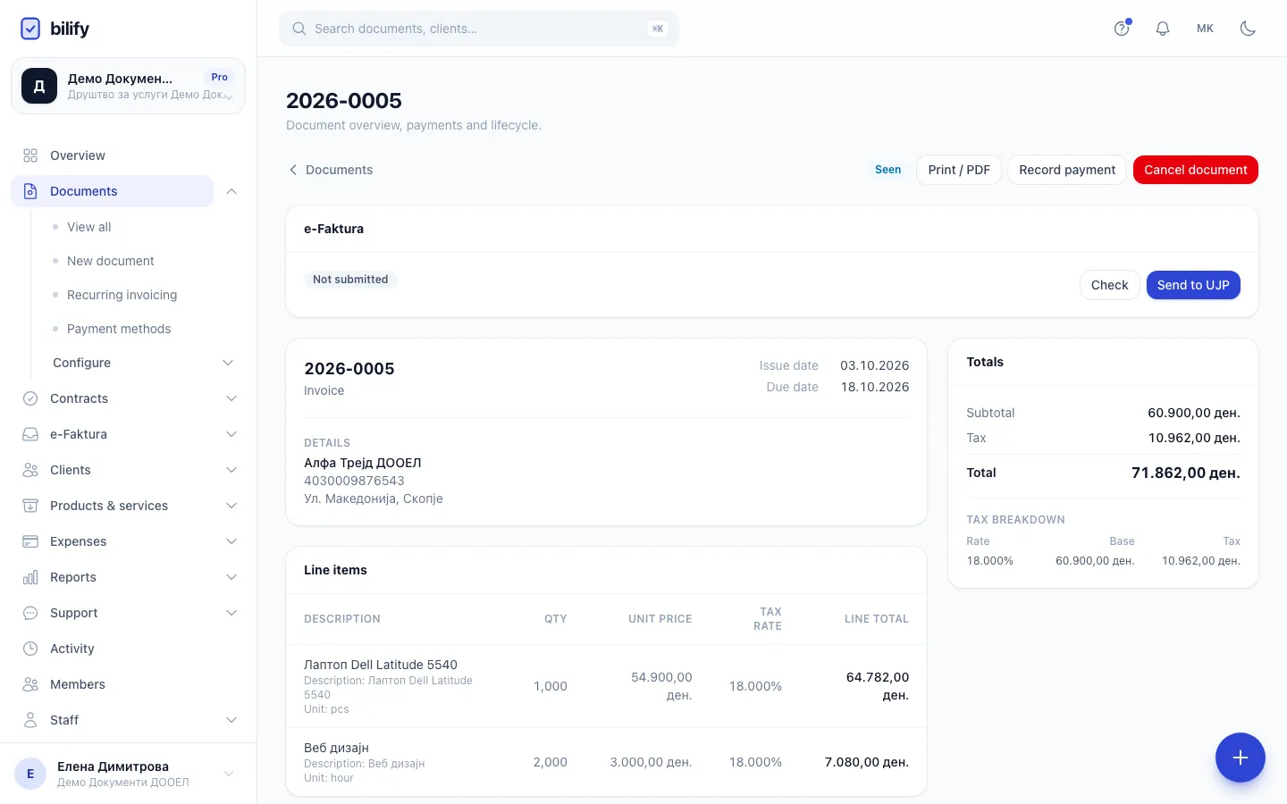This screenshot has width=1287, height=804.
Task: Go back via the Documents link
Action: 330,170
